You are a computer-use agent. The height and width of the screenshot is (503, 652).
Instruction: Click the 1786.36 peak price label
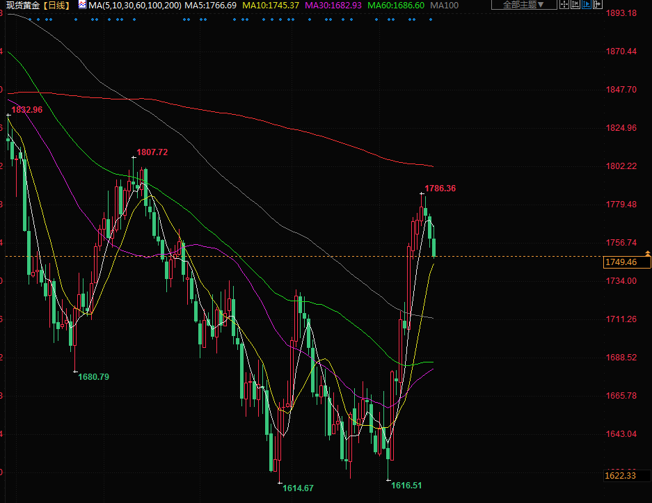[440, 189]
